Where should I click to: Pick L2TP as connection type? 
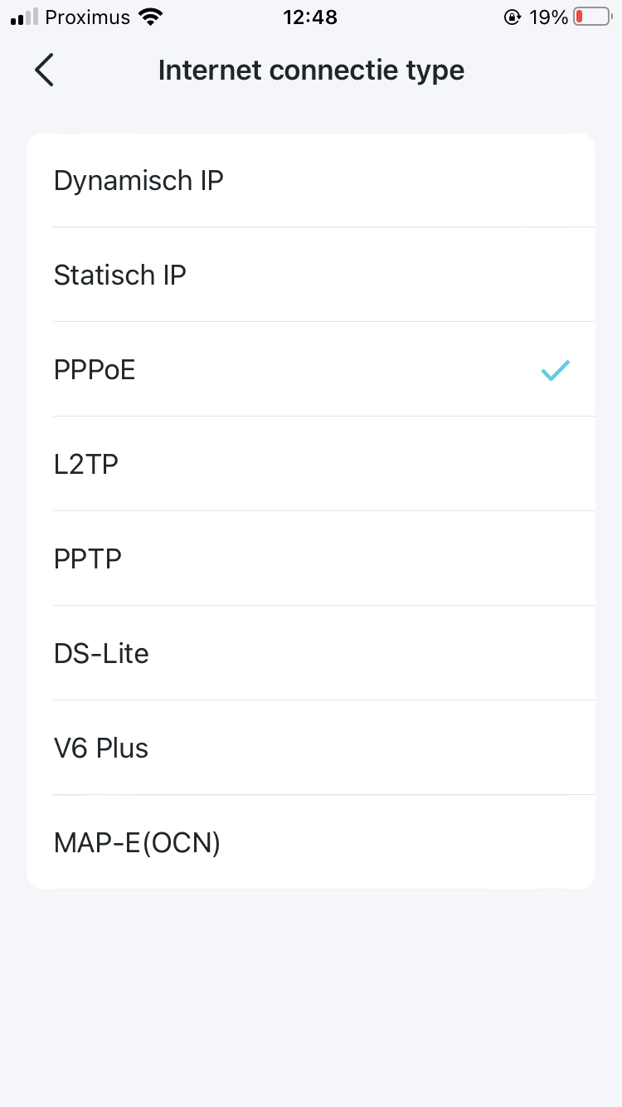pos(86,464)
